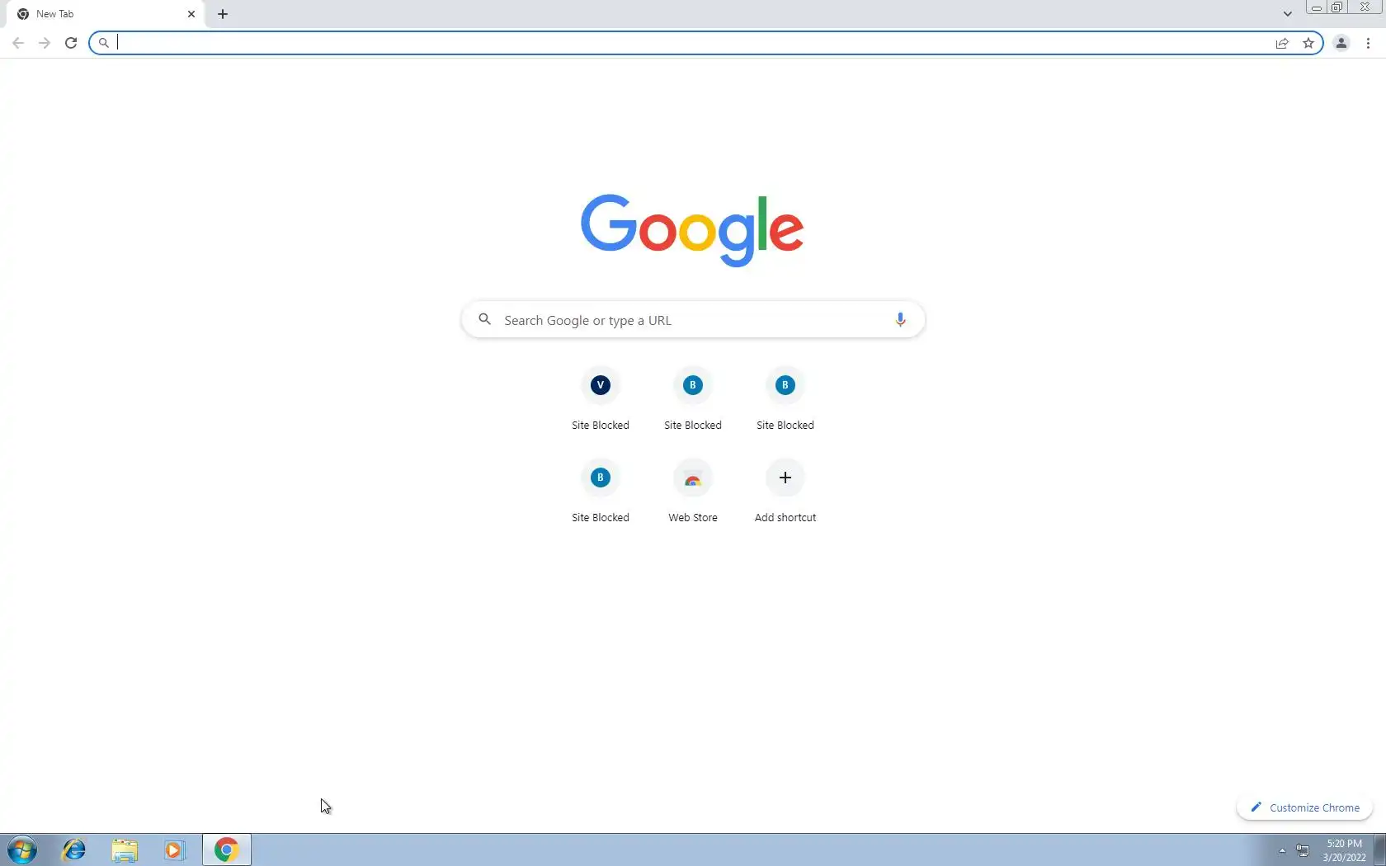Close the New Tab tab
The width and height of the screenshot is (1386, 866).
coord(191,14)
